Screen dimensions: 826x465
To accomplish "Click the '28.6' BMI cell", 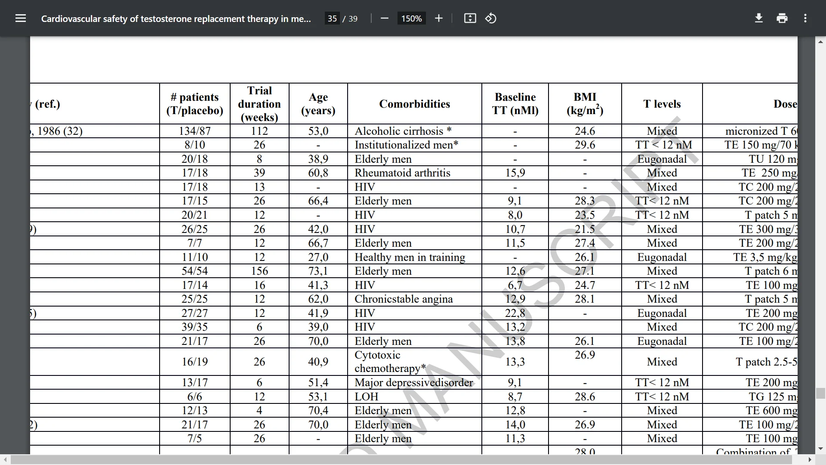I will tap(585, 397).
